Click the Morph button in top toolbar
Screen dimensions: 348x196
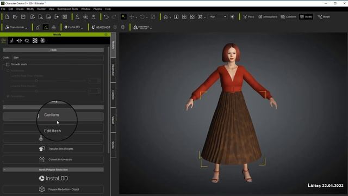(x=324, y=17)
